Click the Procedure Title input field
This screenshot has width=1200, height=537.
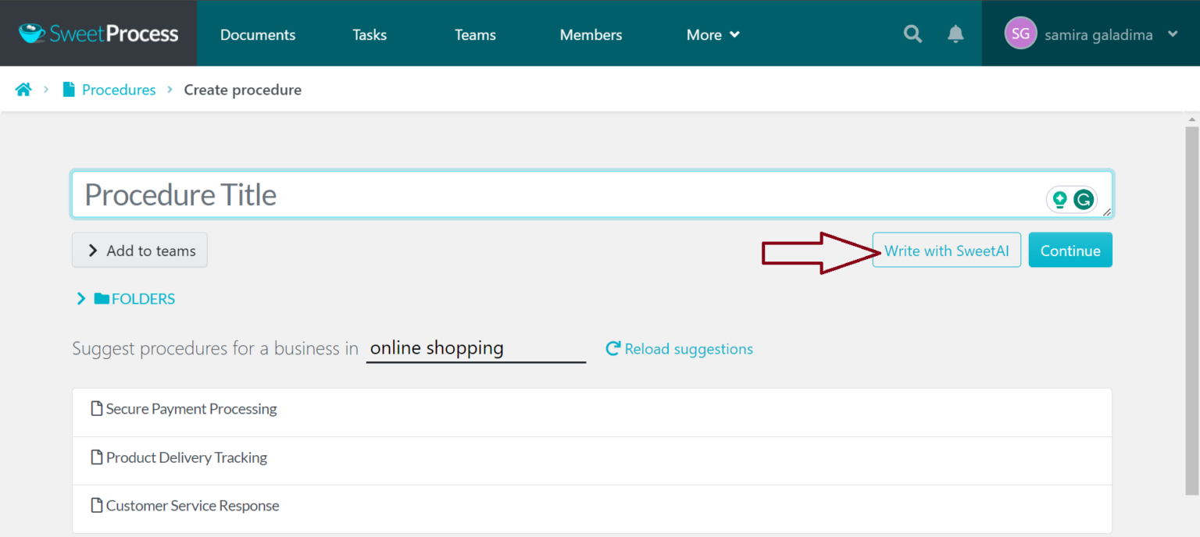pos(592,194)
